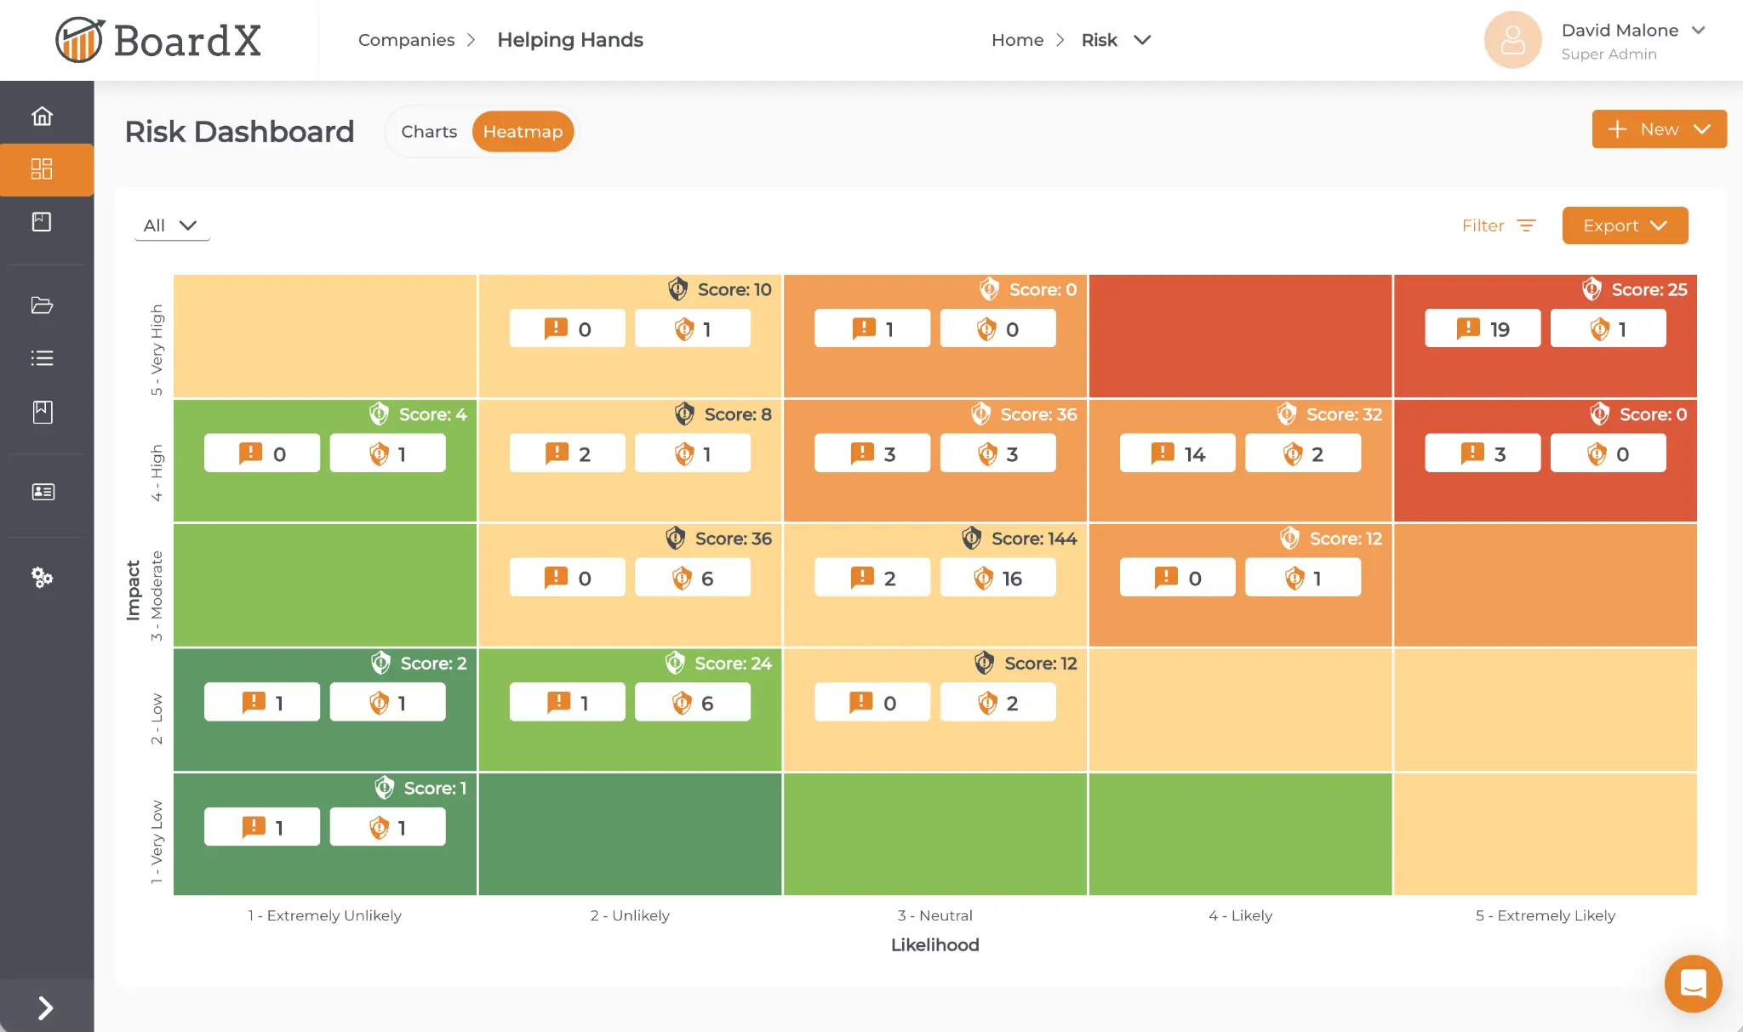Click shield icon beside Score: 144
Viewport: 1743px width, 1032px height.
(971, 538)
